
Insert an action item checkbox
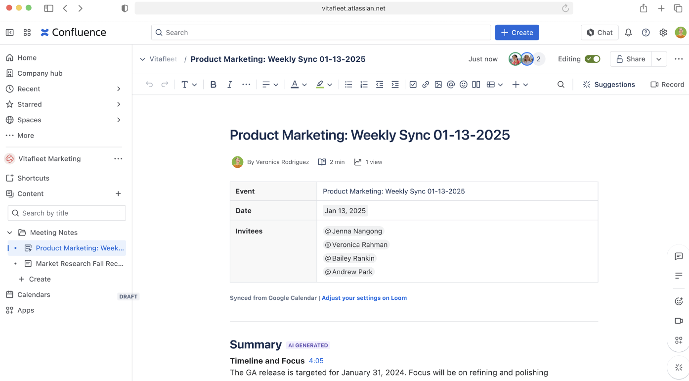pyautogui.click(x=413, y=84)
